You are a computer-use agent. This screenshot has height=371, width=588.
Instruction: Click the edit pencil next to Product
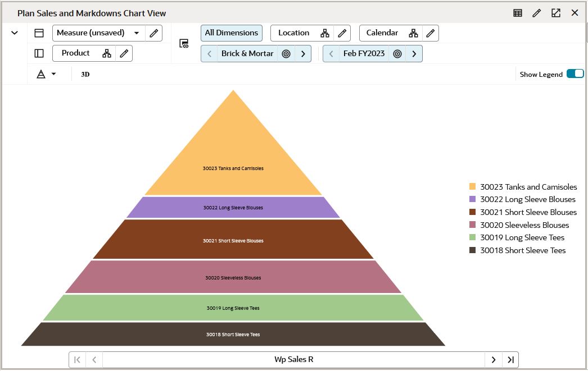pos(125,53)
